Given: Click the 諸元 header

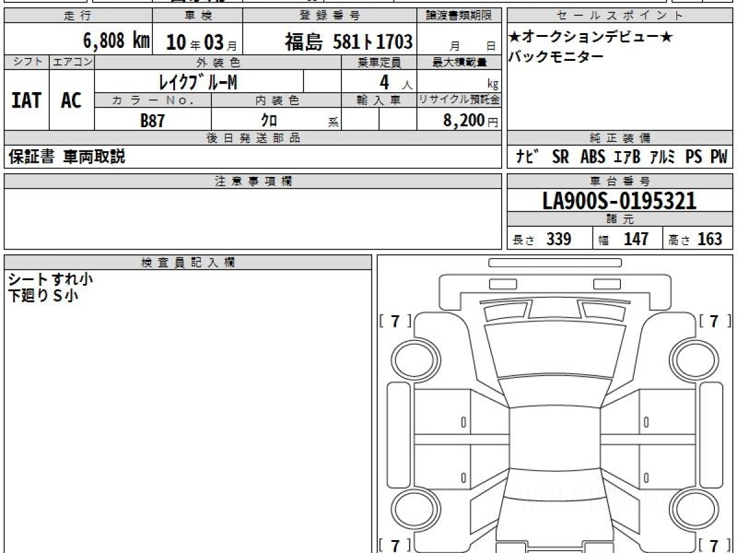Looking at the screenshot, I should [x=620, y=219].
